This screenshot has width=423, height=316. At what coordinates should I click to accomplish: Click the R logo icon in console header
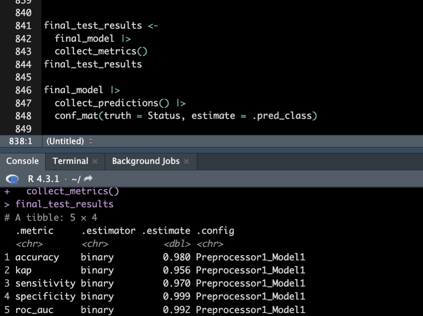[12, 179]
